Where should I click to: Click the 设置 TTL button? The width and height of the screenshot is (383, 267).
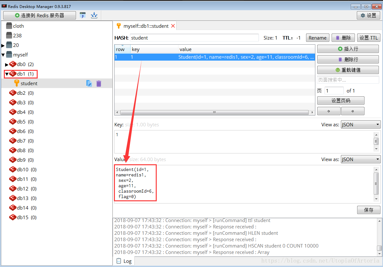point(369,38)
